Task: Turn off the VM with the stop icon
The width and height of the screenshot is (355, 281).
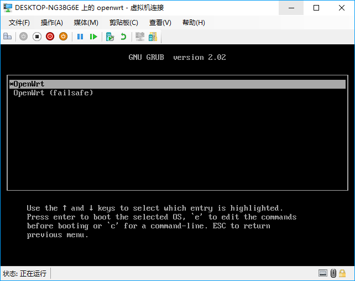Action: click(x=37, y=37)
